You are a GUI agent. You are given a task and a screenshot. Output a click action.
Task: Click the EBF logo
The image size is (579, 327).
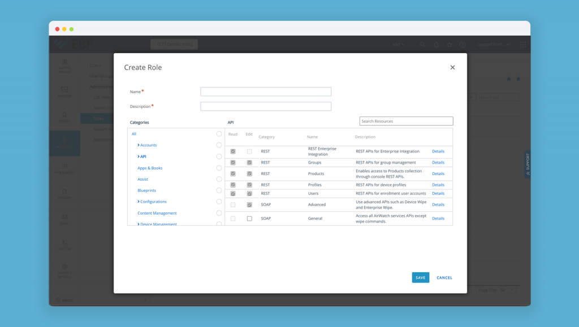click(x=73, y=44)
